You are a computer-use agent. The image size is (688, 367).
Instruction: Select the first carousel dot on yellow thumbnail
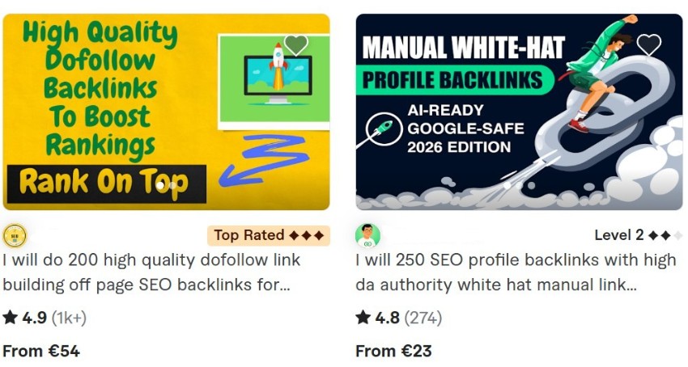tap(160, 185)
